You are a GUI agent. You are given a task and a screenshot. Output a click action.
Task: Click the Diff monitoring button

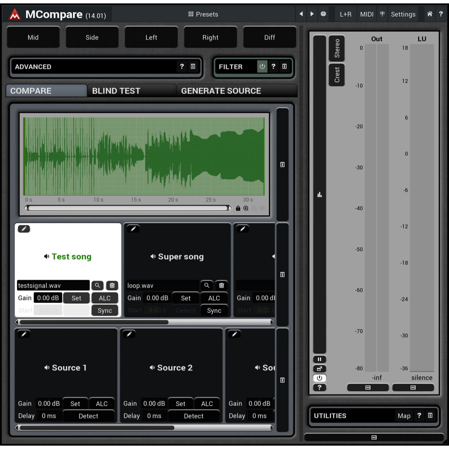point(270,37)
